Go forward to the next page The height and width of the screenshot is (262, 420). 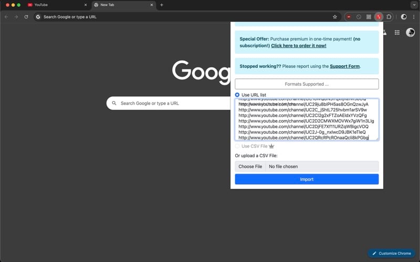16,17
